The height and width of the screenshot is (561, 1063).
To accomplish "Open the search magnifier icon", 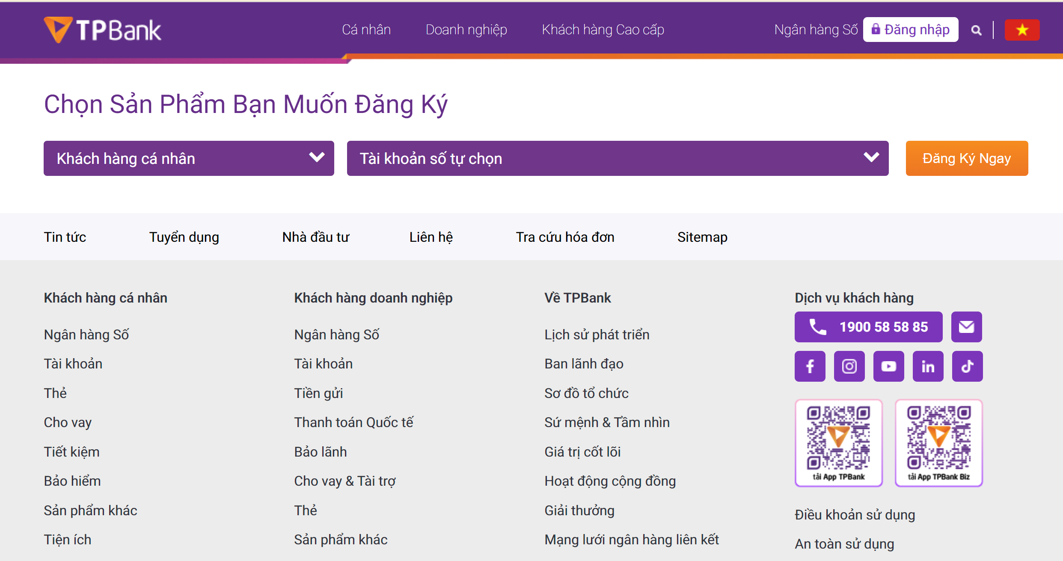I will tap(976, 30).
